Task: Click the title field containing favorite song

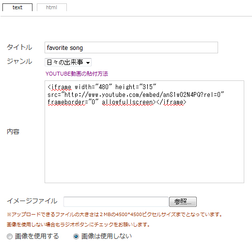Action: click(x=131, y=47)
